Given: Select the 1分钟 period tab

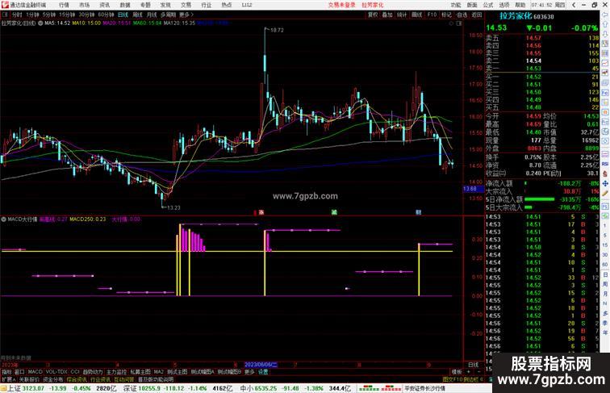Looking at the screenshot, I should point(32,15).
